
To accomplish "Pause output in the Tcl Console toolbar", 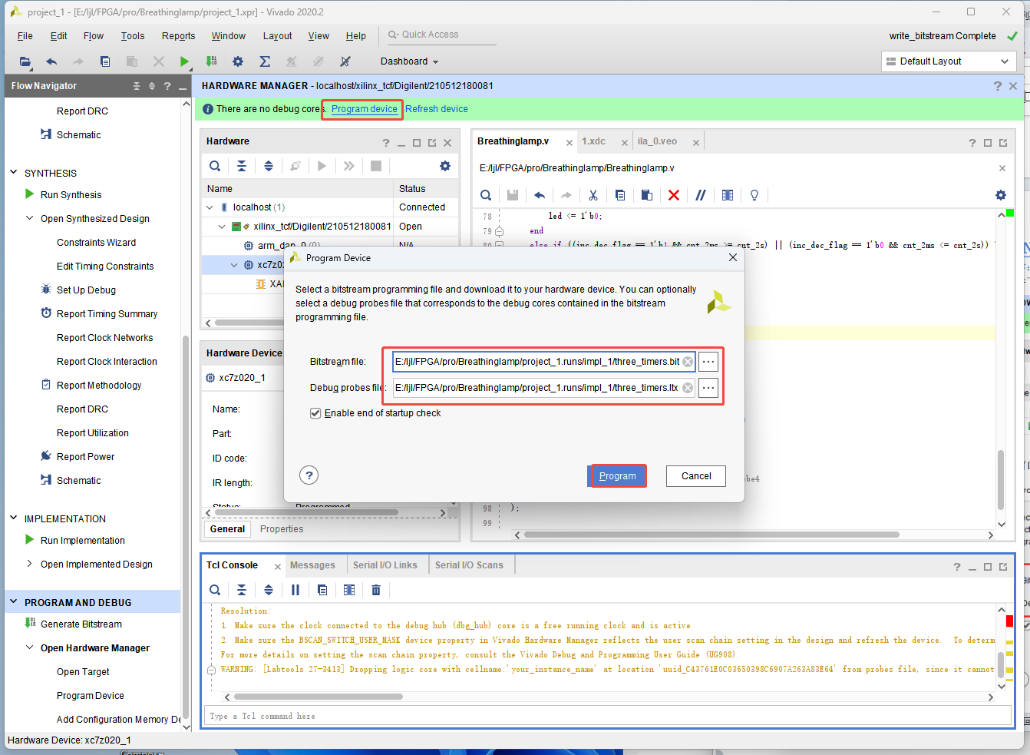I will (x=295, y=590).
